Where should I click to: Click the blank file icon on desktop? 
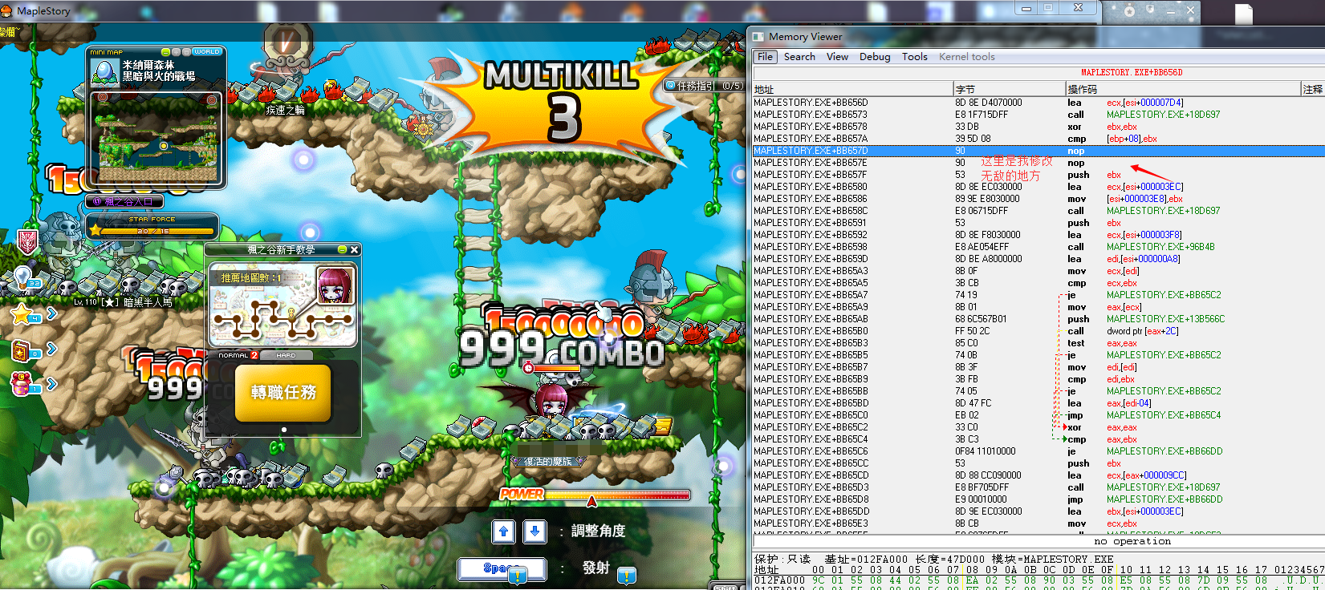(1243, 14)
